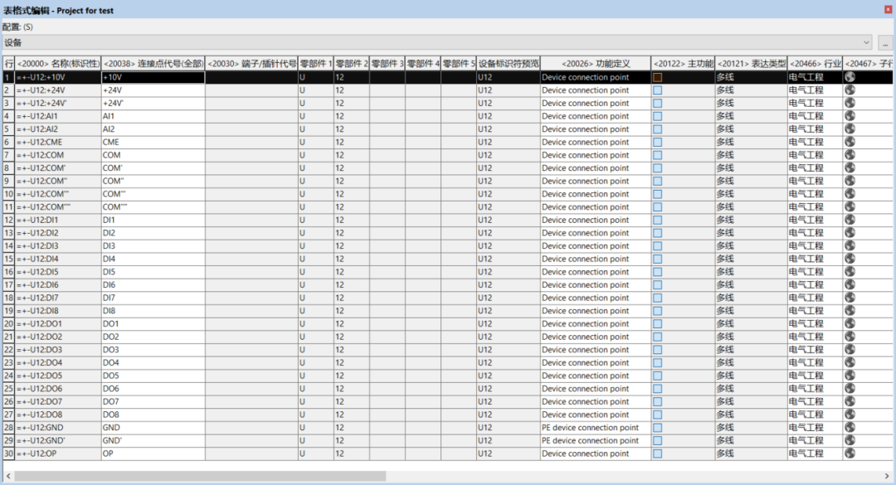Click part 2 value 12 in DI2 row

(x=352, y=233)
